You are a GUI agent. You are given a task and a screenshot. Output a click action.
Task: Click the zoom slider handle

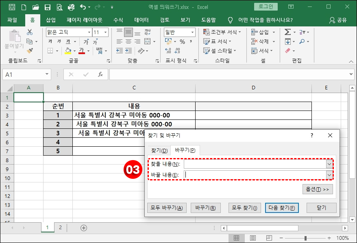pyautogui.click(x=305, y=238)
